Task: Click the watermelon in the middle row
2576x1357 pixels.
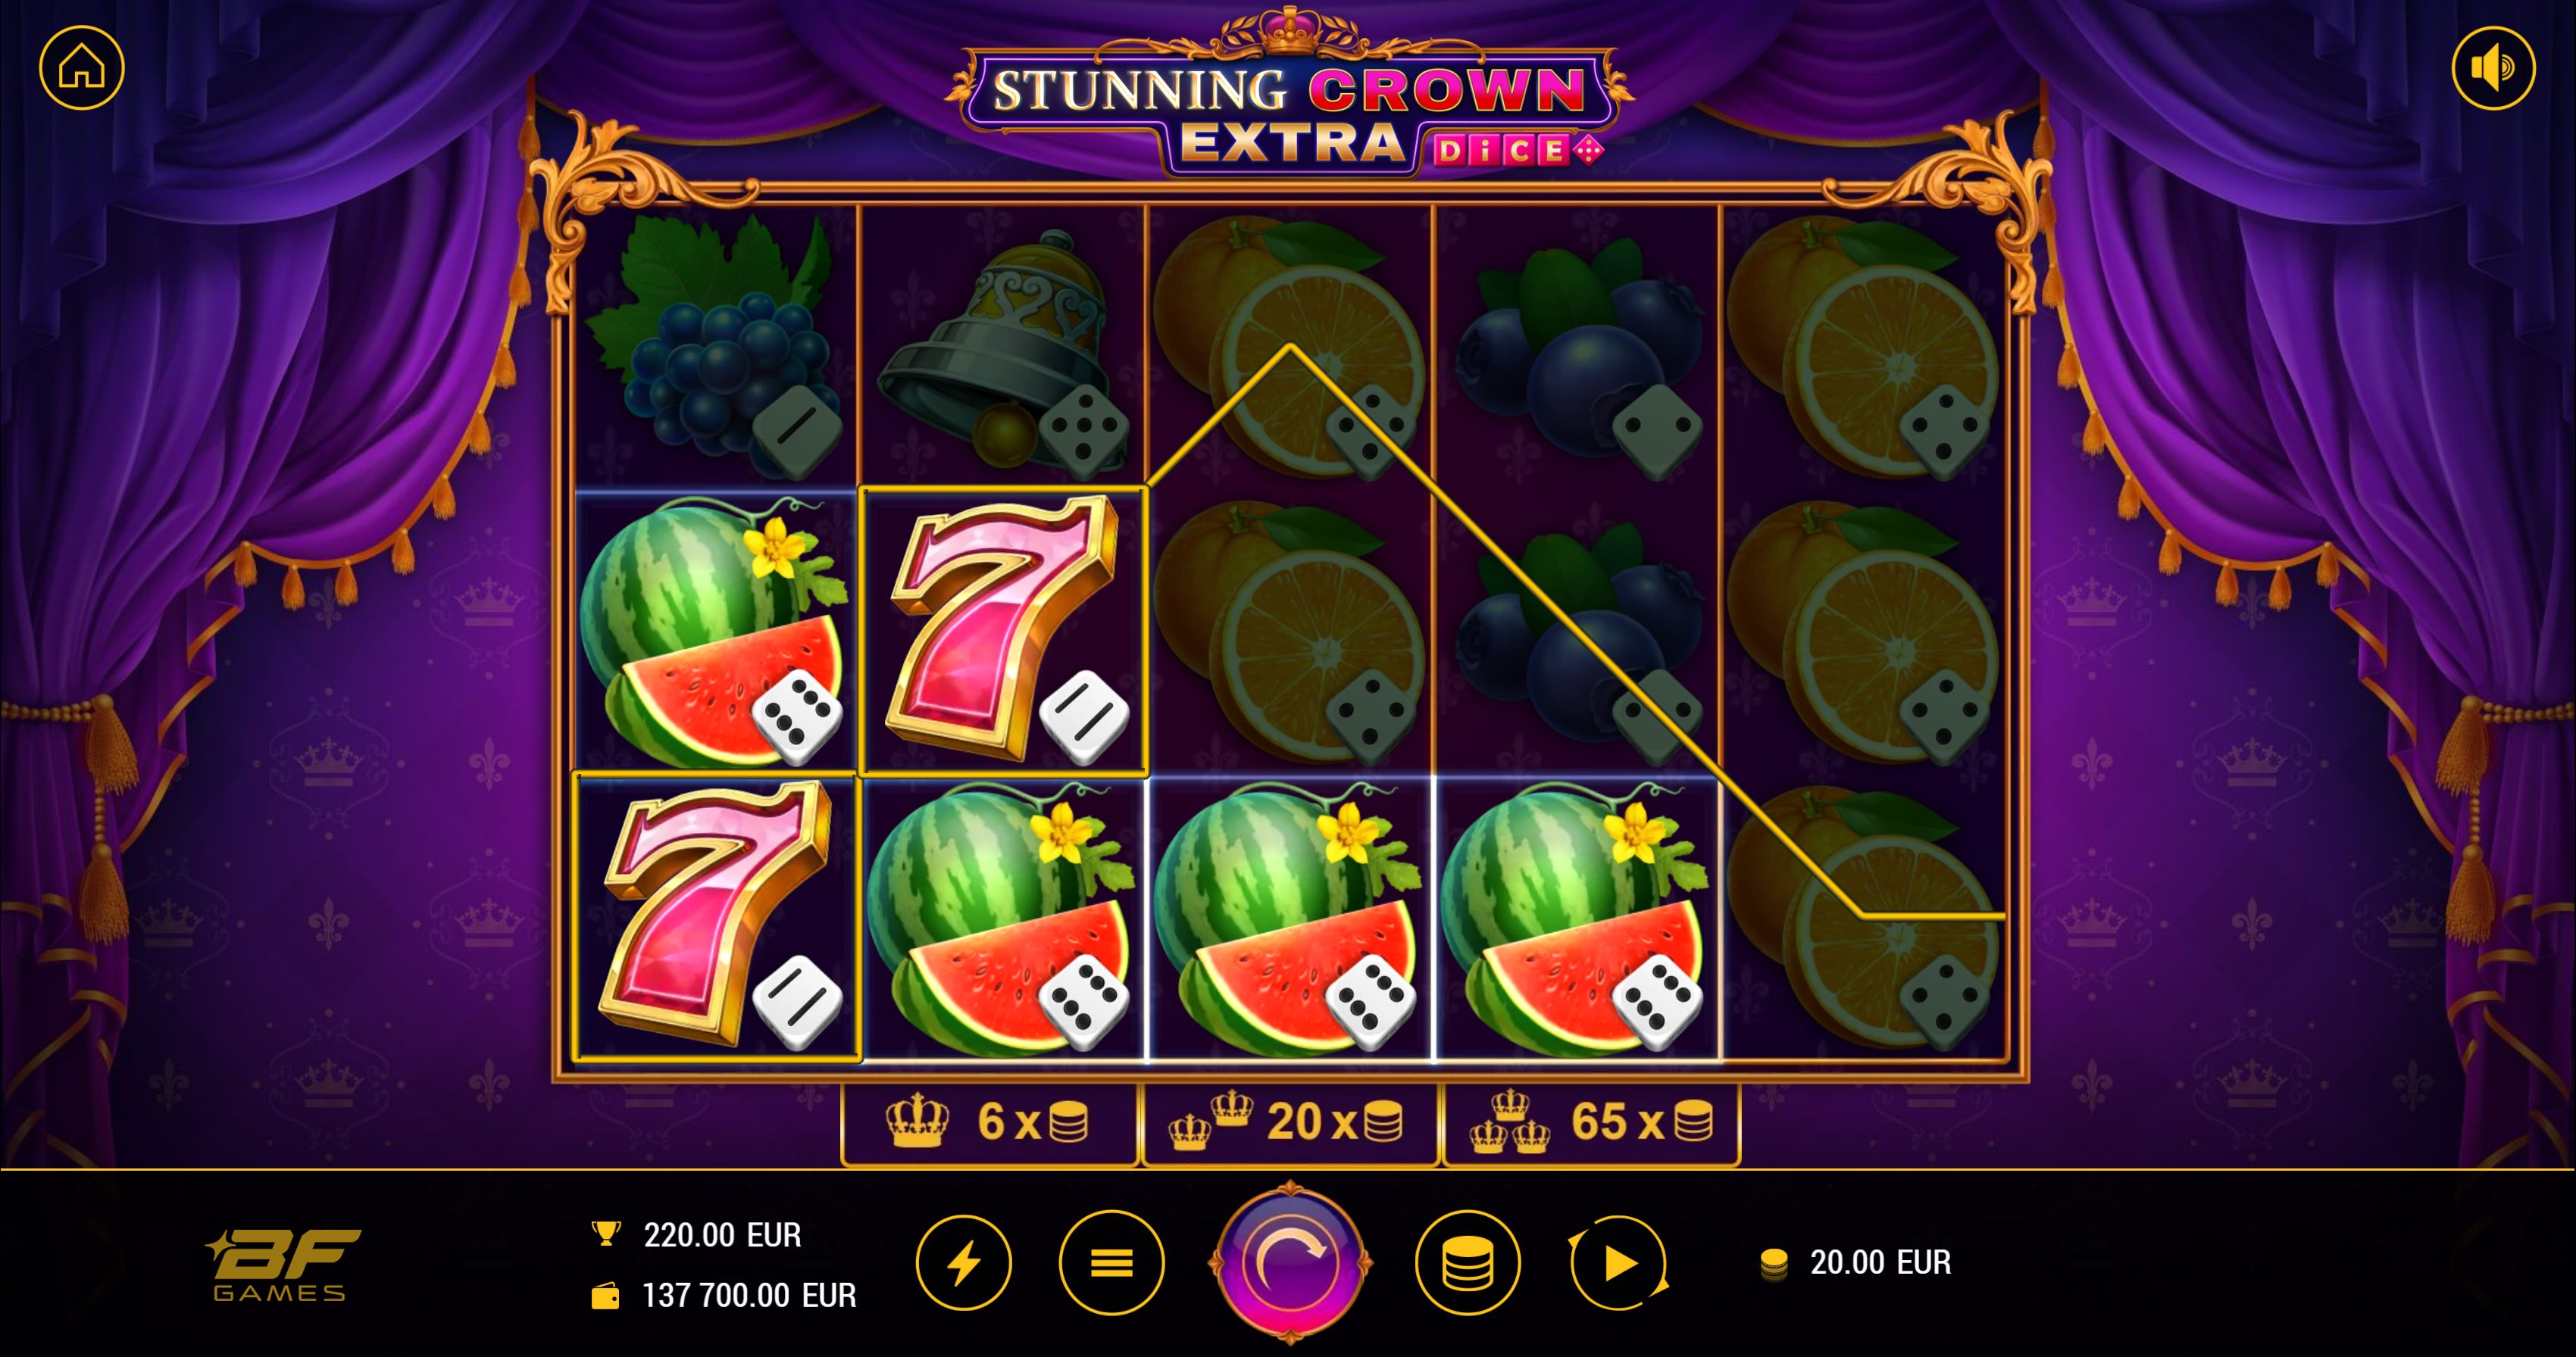Action: tap(716, 631)
